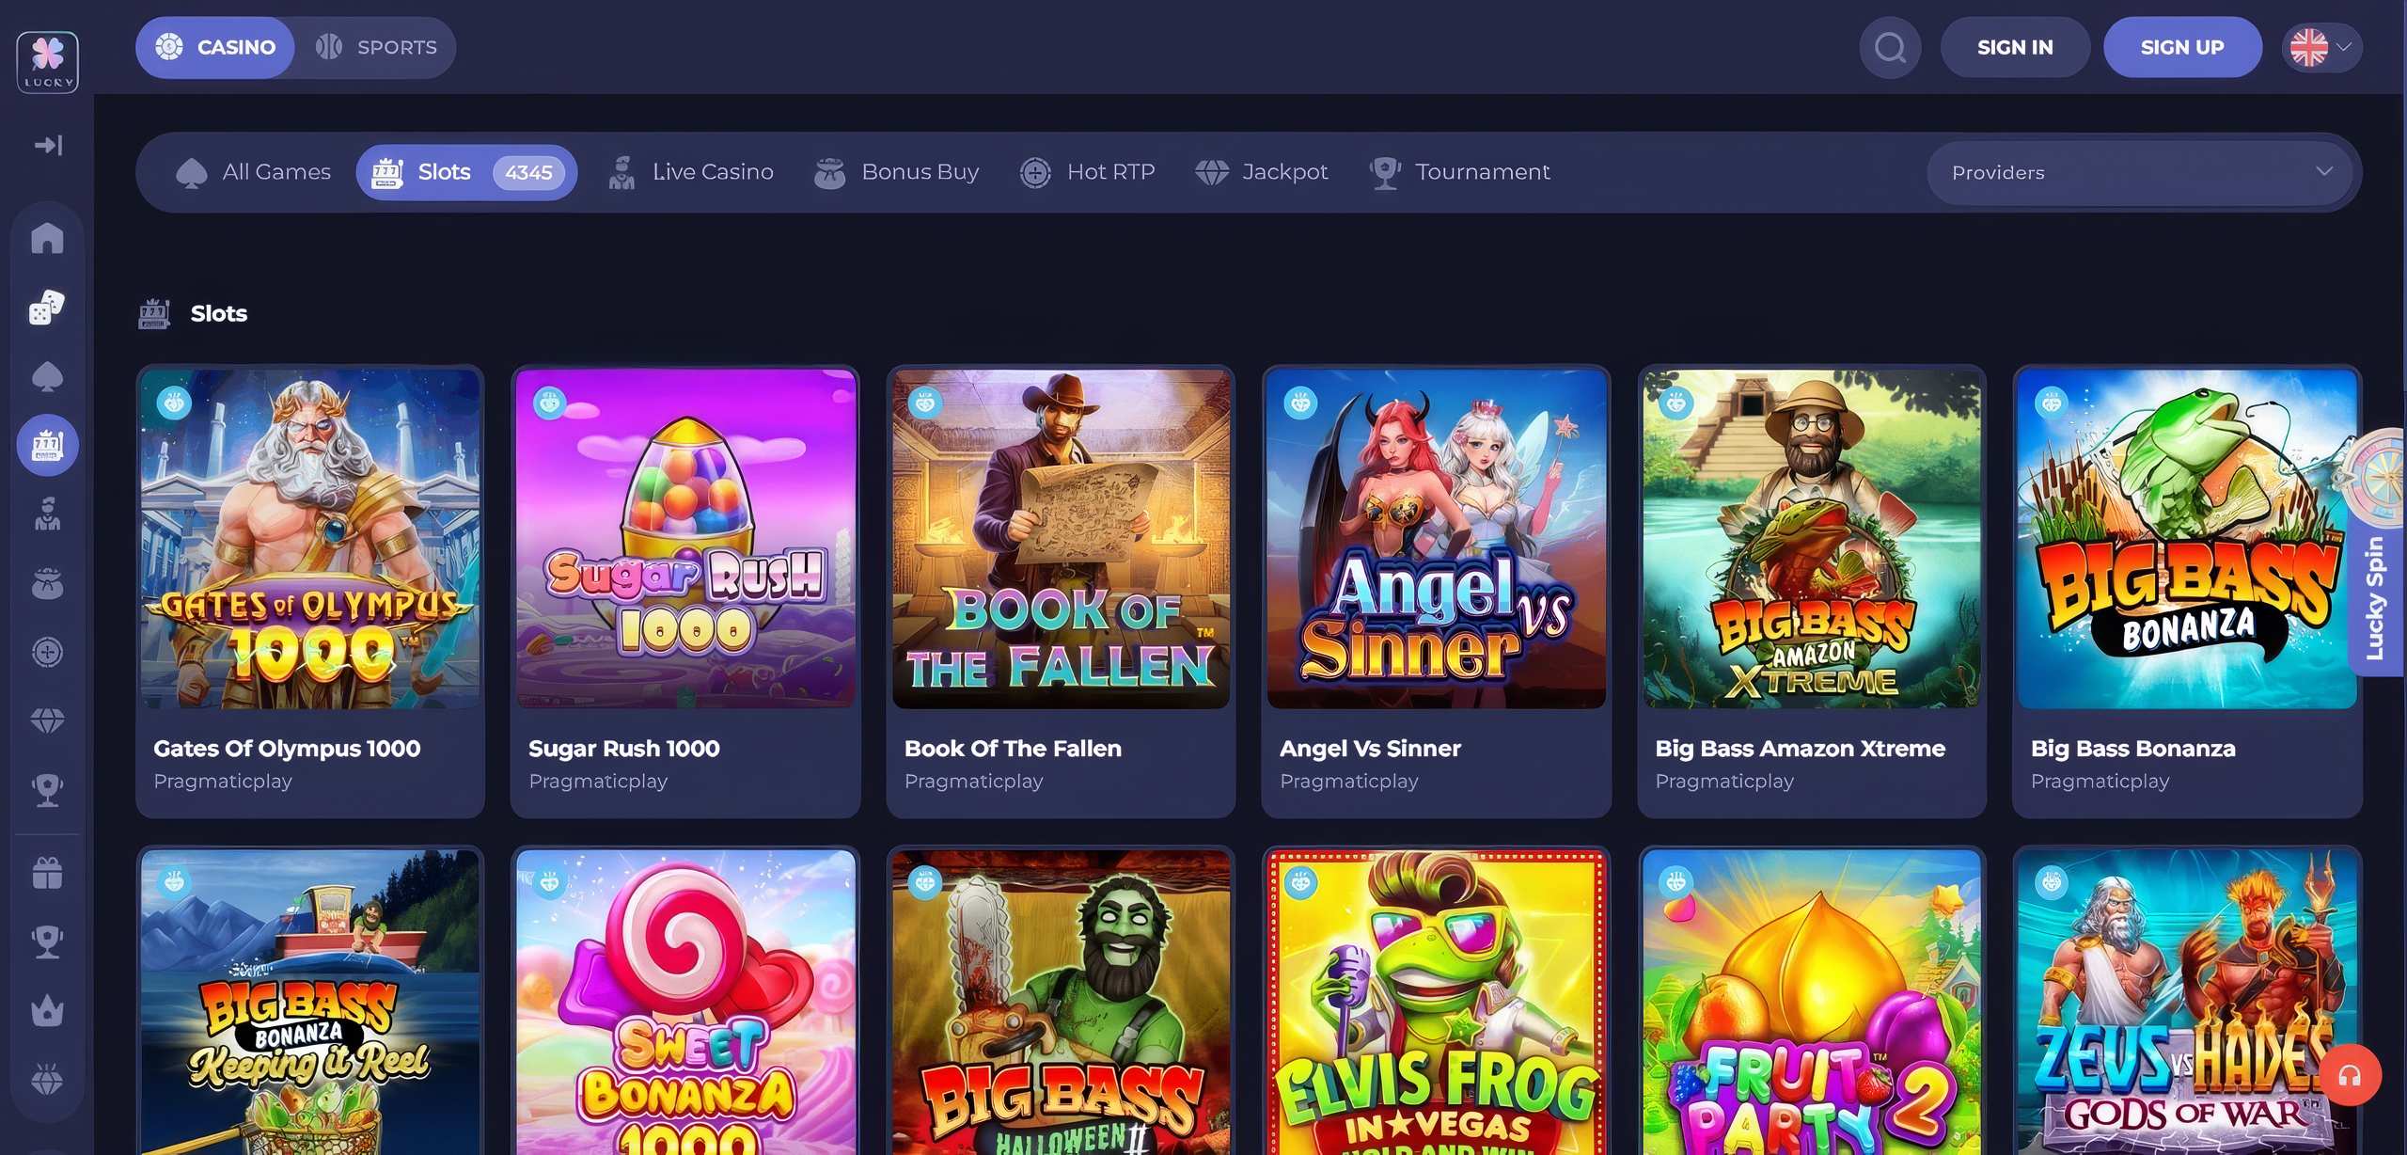Open the home icon in sidebar
Viewport: 2407px width, 1155px height.
(x=47, y=237)
